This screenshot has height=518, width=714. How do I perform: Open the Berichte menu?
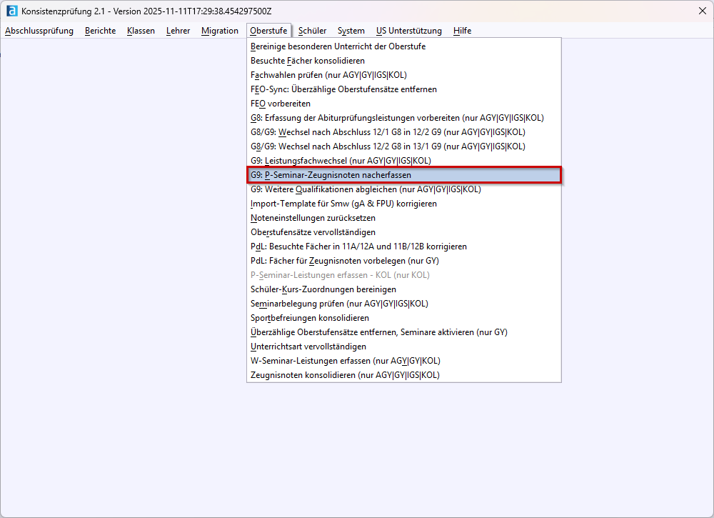pyautogui.click(x=100, y=31)
